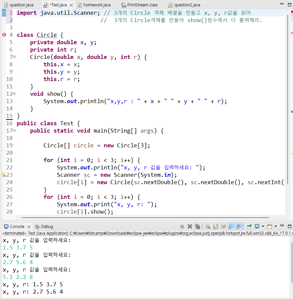
Task: Click console input '5.1 2.2 8'
Action: (x=18, y=277)
